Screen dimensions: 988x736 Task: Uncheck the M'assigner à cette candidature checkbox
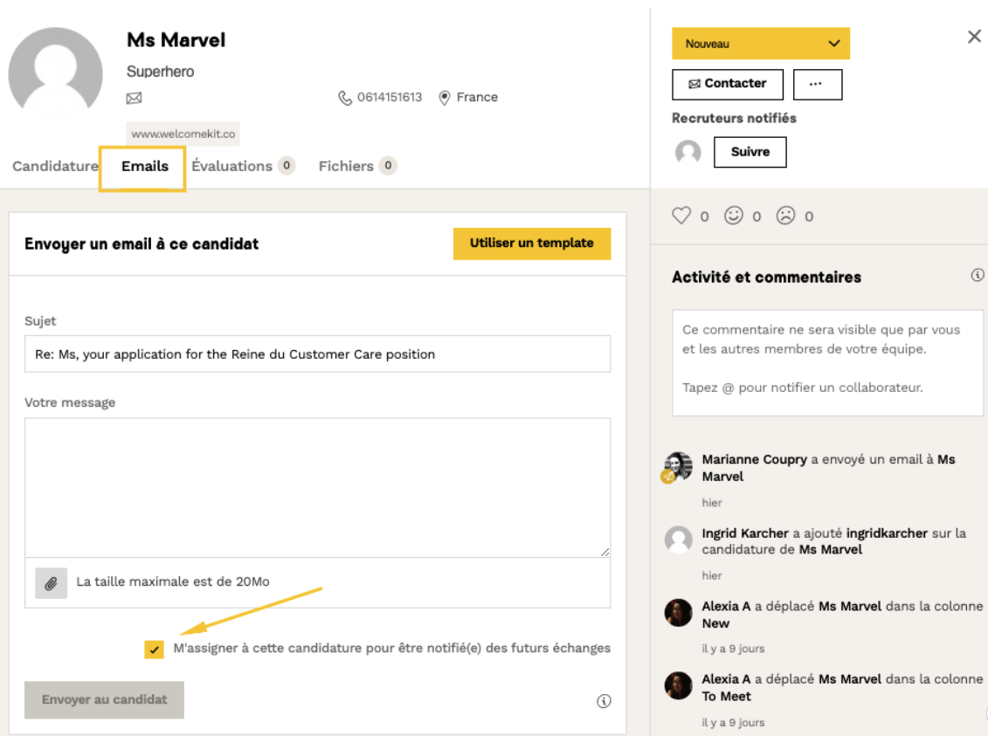pos(155,649)
